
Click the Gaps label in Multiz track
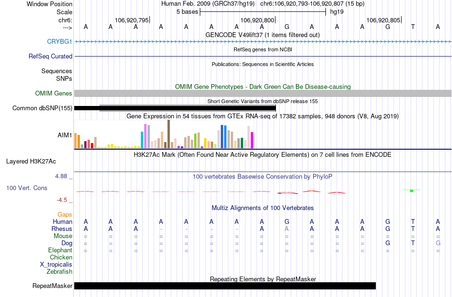(65, 215)
